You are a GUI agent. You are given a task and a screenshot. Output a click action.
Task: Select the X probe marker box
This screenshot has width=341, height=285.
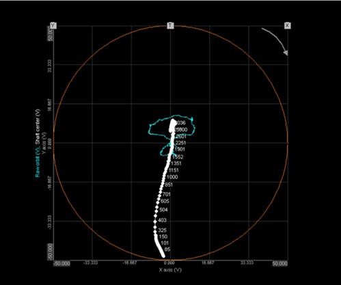[x=288, y=25]
